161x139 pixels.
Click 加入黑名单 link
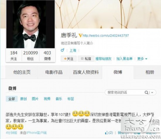124,59
